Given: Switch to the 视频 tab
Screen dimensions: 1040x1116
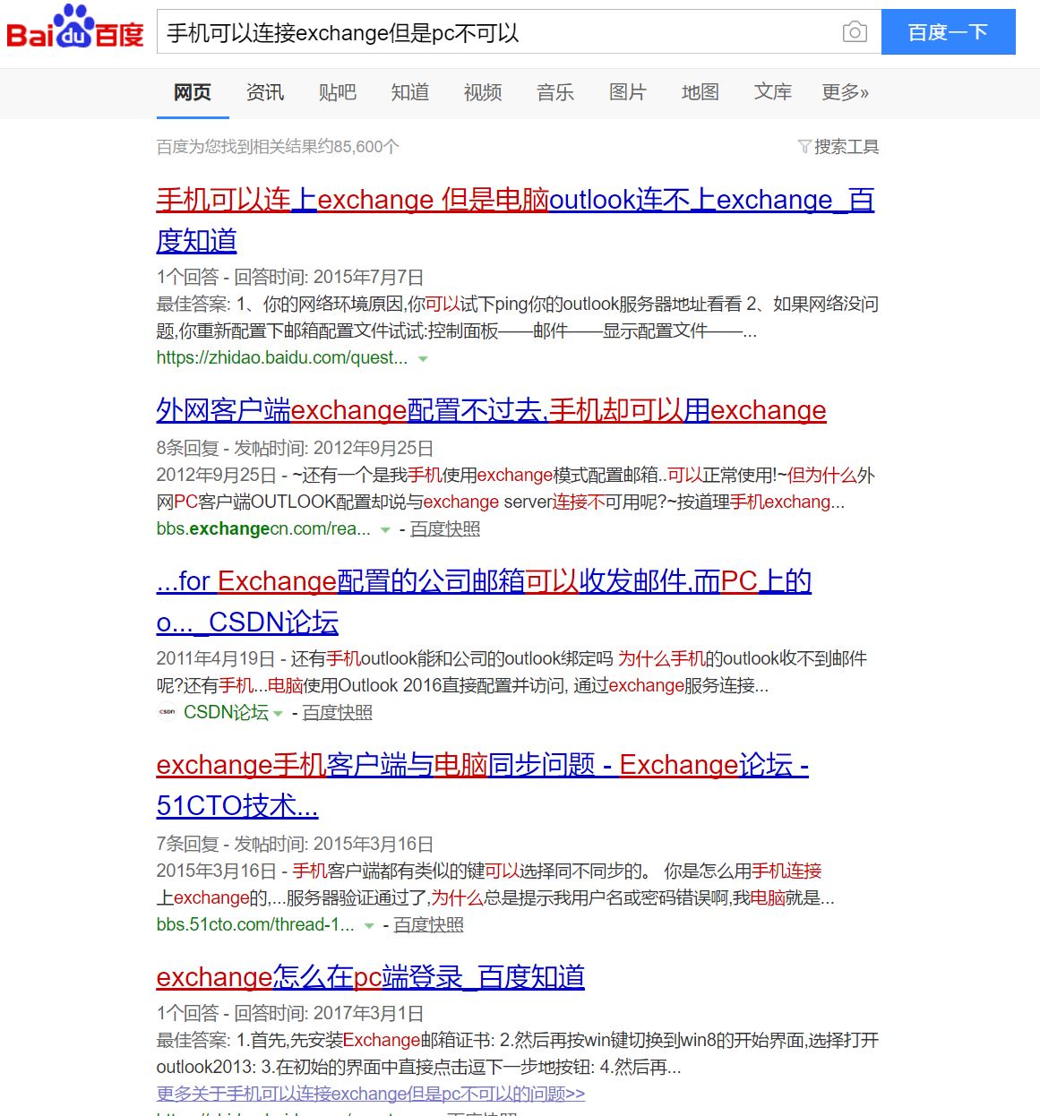Looking at the screenshot, I should 482,92.
